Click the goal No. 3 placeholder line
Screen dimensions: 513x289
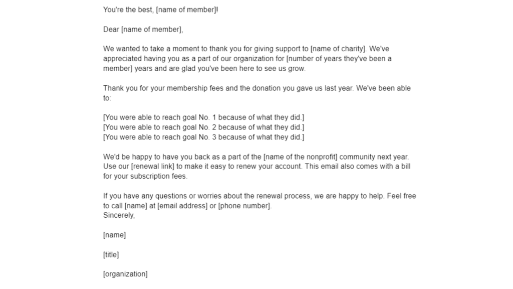[203, 137]
